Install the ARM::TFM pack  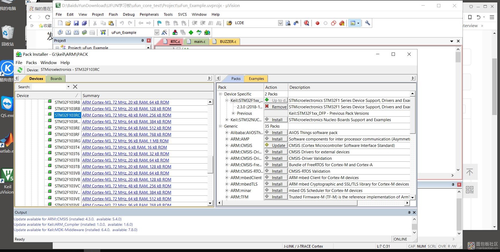tap(276, 197)
